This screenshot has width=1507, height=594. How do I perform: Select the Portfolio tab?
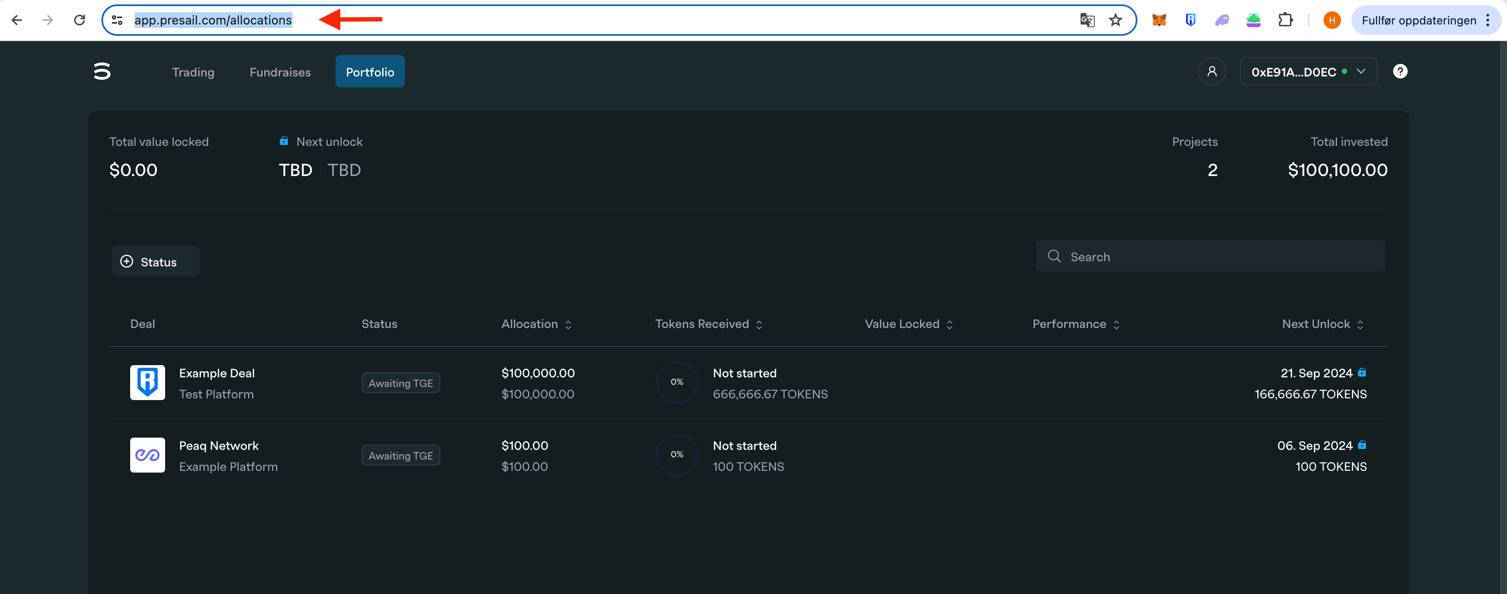pyautogui.click(x=370, y=71)
